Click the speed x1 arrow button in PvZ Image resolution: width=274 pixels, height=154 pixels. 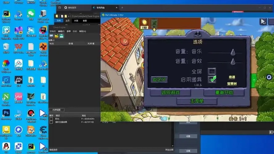[263, 22]
